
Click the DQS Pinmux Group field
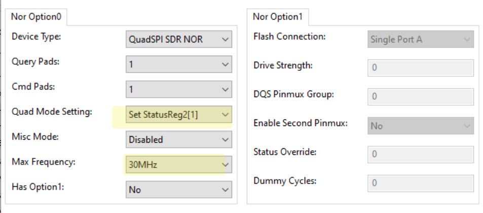[x=421, y=97]
